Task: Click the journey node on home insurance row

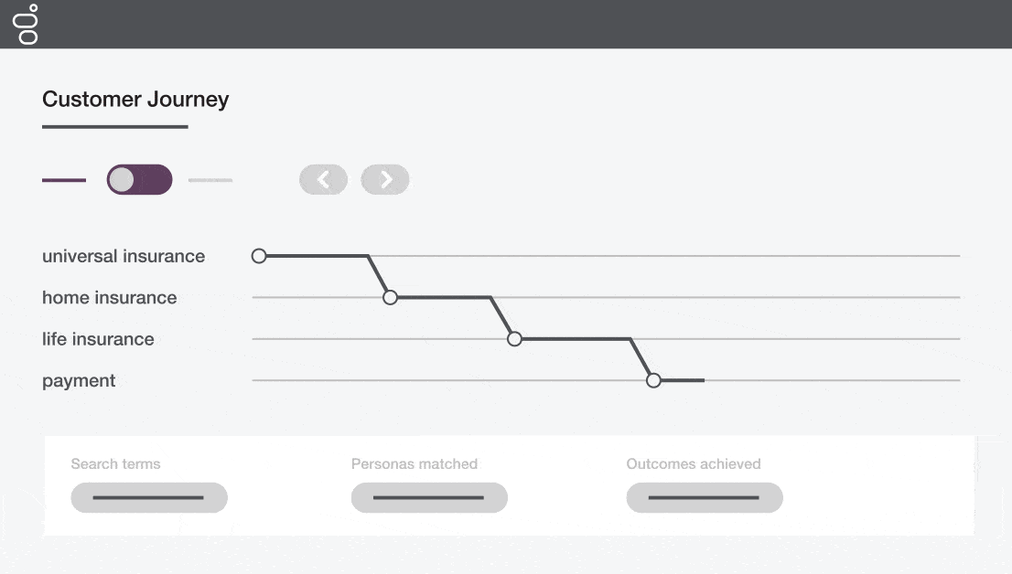Action: point(390,297)
